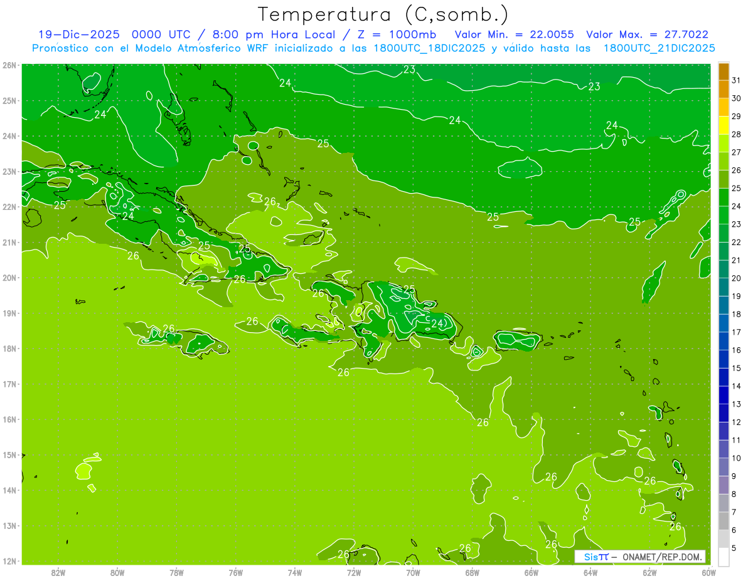Click the "Valor Min. = 22.0055" value
The width and height of the screenshot is (753, 581).
(514, 34)
